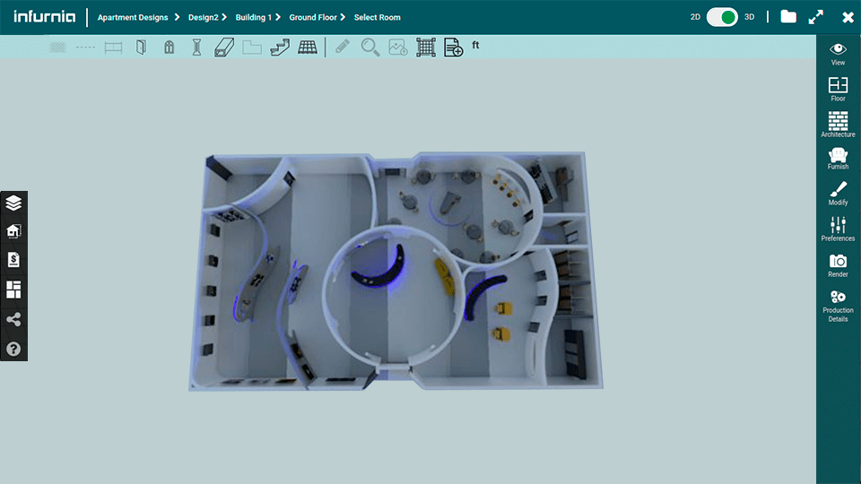
Task: Close the design with X icon
Action: click(x=848, y=18)
